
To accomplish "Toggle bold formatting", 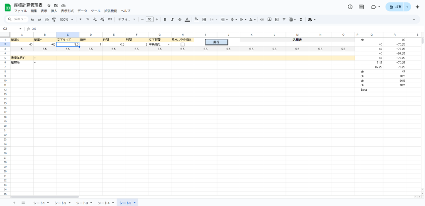I will [x=165, y=19].
